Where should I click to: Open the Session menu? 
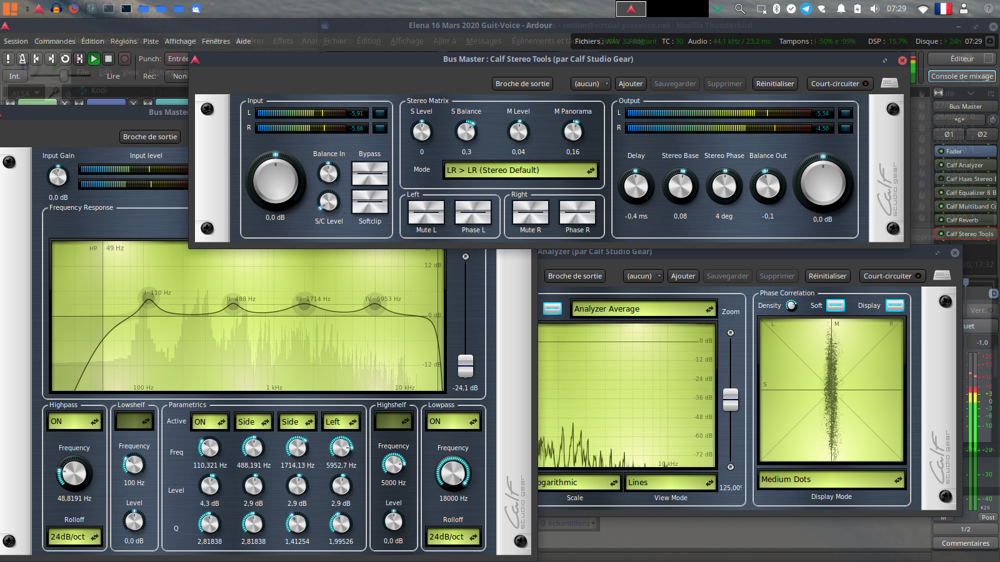[16, 41]
